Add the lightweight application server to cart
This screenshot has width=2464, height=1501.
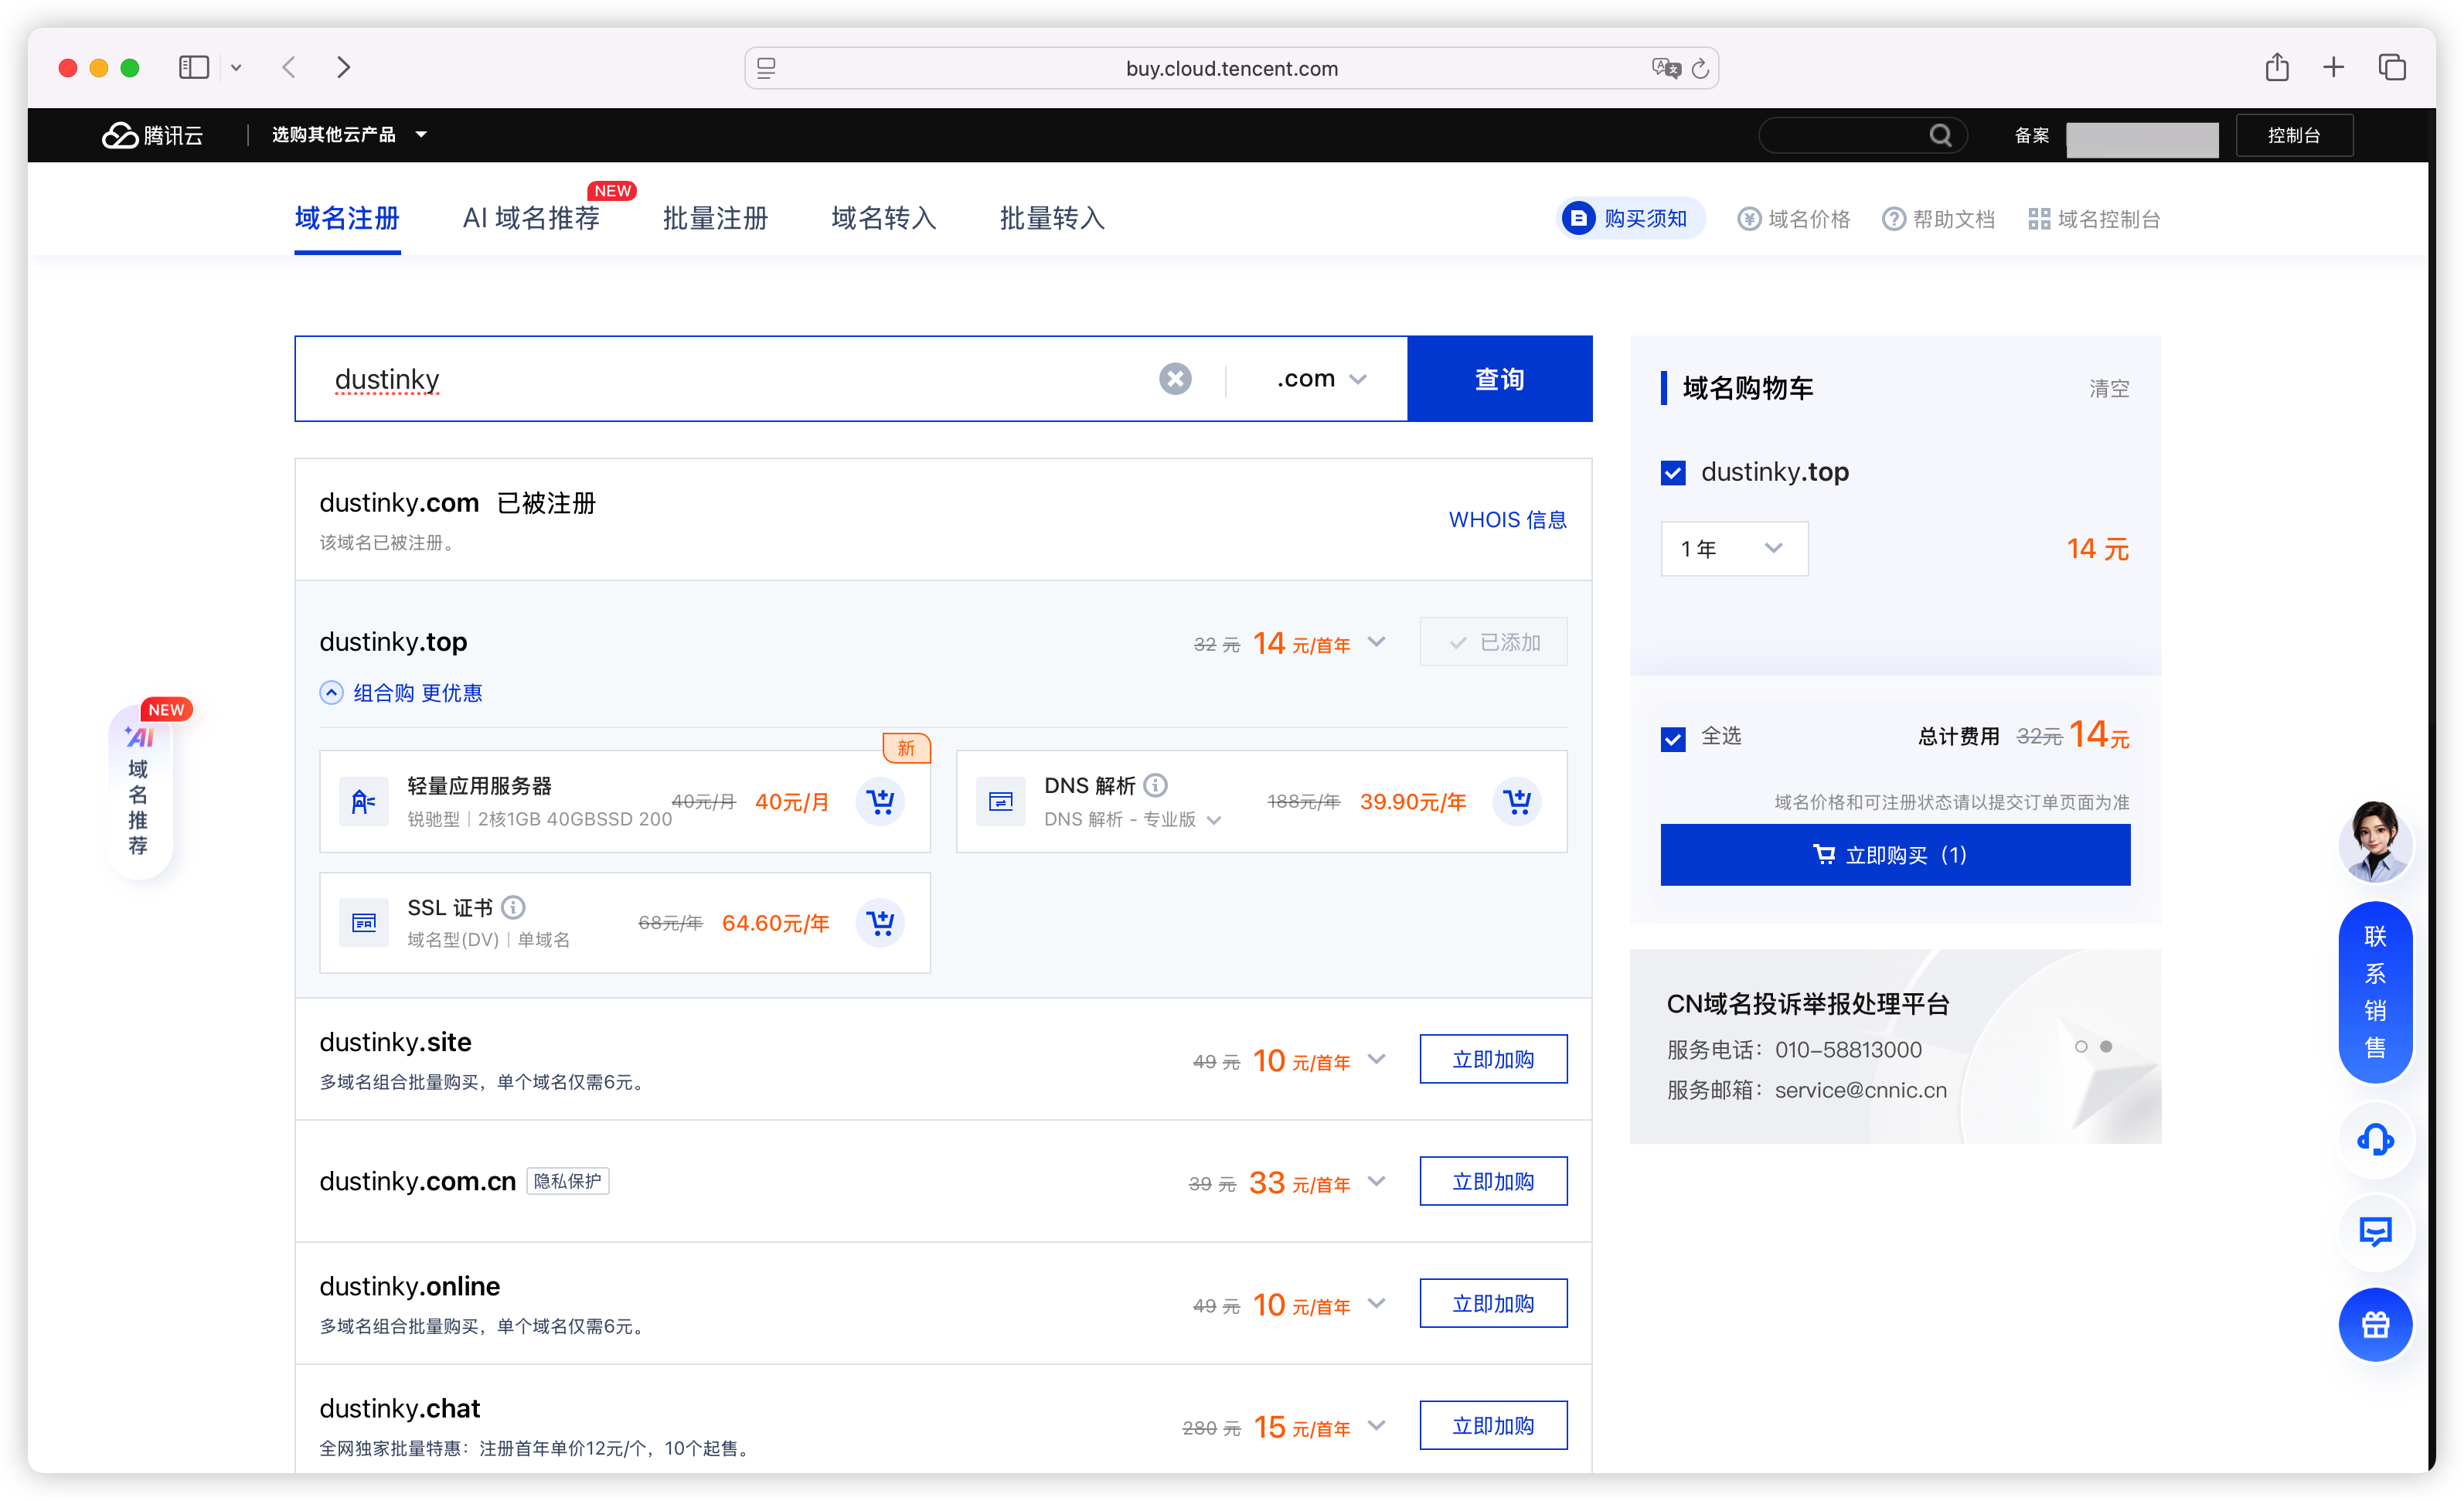880,801
